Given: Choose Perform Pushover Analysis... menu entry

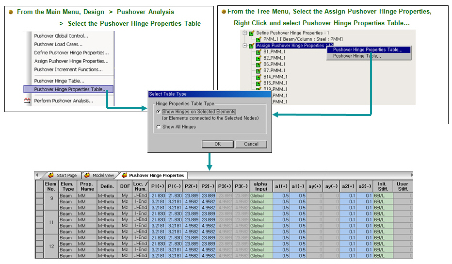Looking at the screenshot, I should 64,100.
